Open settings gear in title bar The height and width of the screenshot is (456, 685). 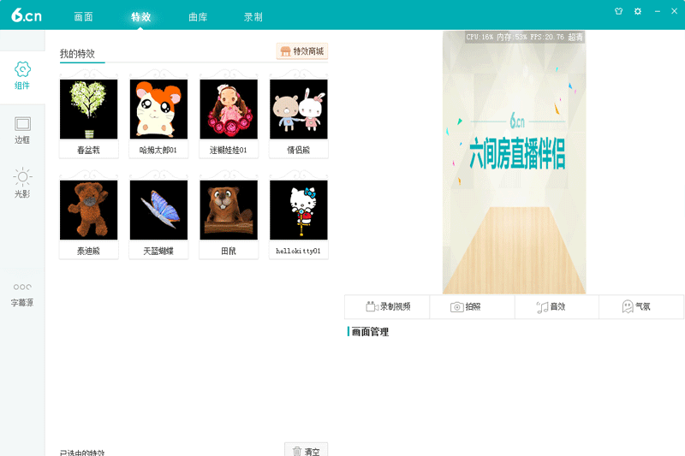coord(638,11)
